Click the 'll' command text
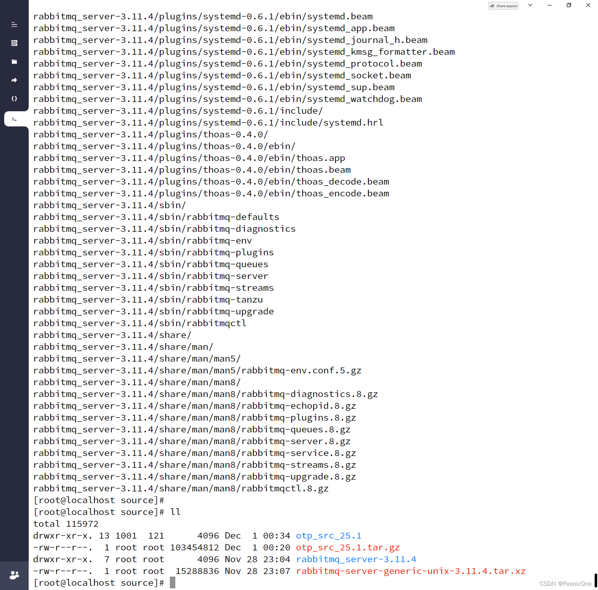This screenshot has width=598, height=590. [x=175, y=512]
